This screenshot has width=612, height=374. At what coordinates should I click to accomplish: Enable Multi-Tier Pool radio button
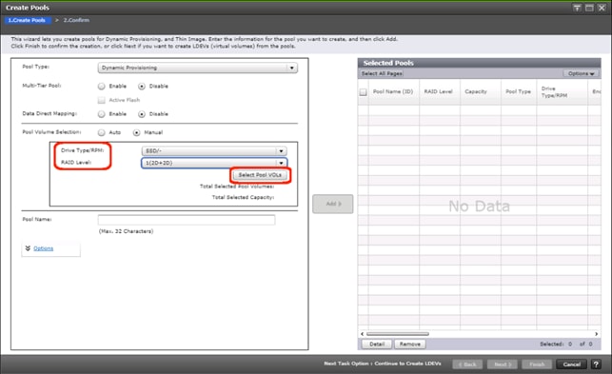click(102, 86)
